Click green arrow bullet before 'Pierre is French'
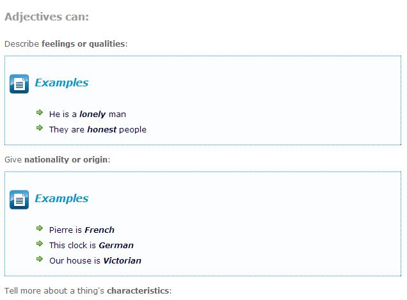The width and height of the screenshot is (407, 300). [x=40, y=229]
